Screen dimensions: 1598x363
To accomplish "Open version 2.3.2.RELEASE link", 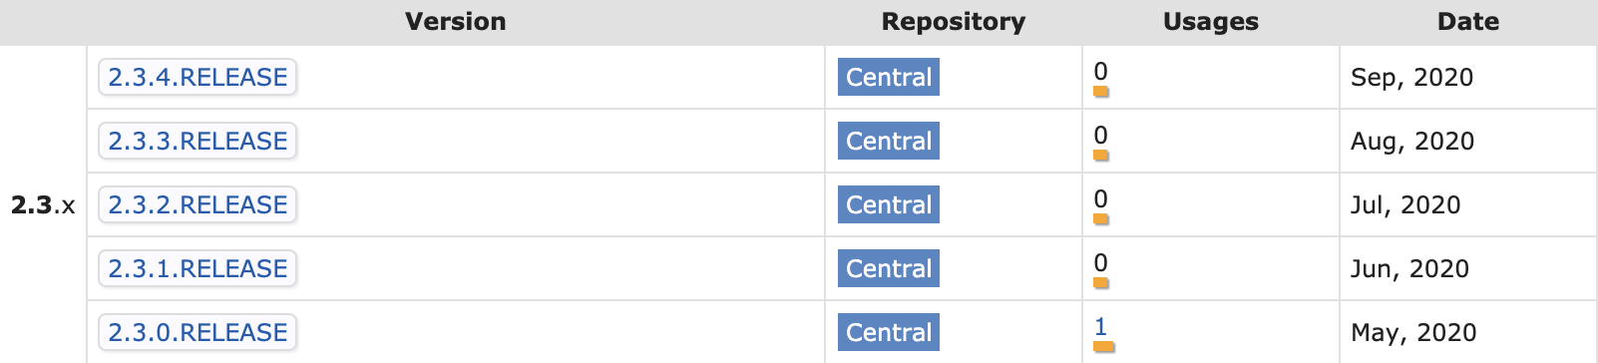I will (x=198, y=204).
